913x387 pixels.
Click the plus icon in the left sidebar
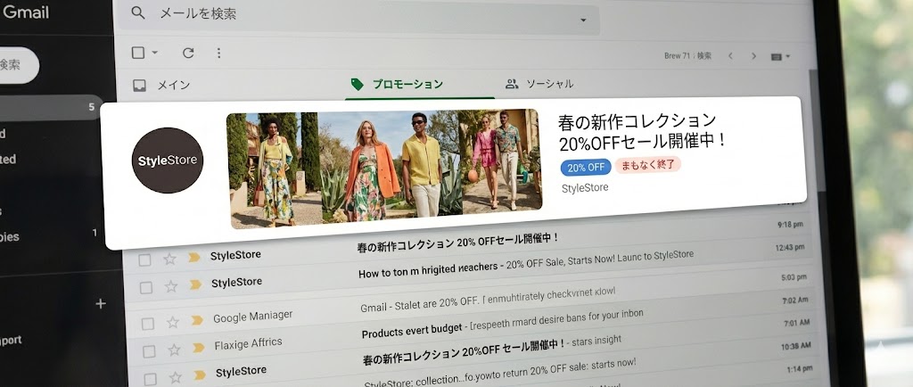point(101,303)
